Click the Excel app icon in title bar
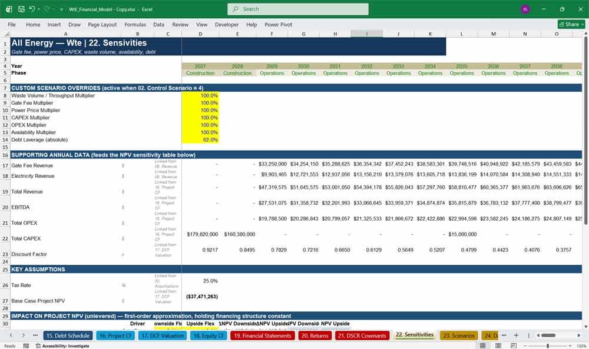 [x=9, y=9]
